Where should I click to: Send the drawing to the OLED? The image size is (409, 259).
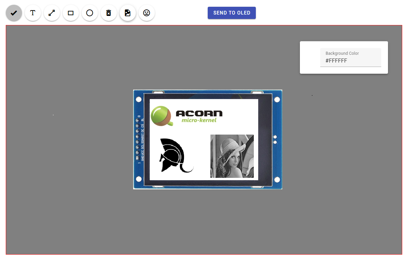point(232,13)
